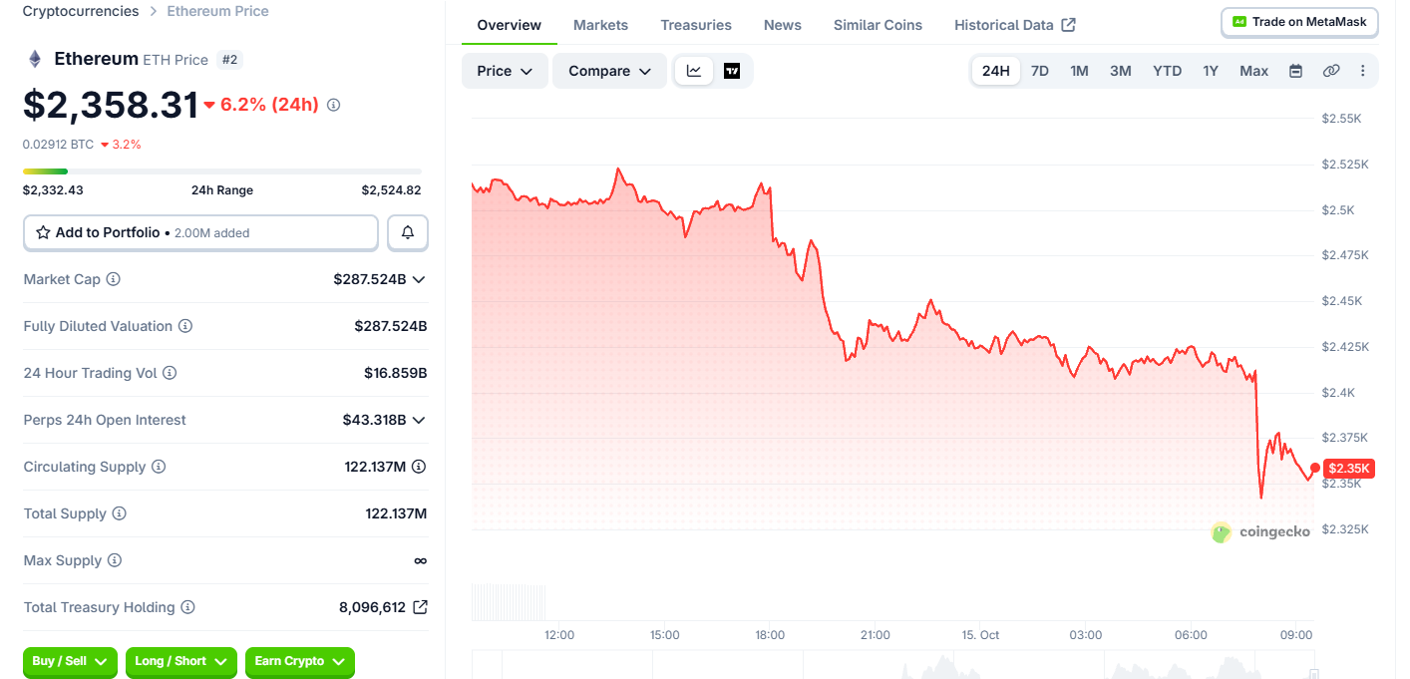Screen dimensions: 1410x679
Task: Open the Long / Short dropdown
Action: (181, 662)
